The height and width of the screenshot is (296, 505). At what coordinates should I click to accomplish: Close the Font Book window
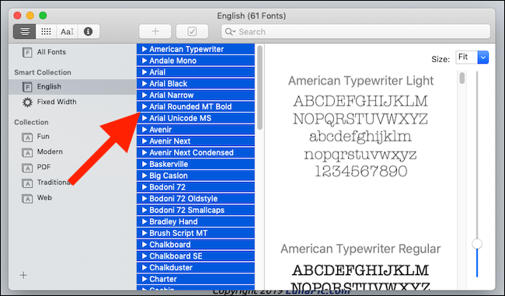(x=18, y=16)
